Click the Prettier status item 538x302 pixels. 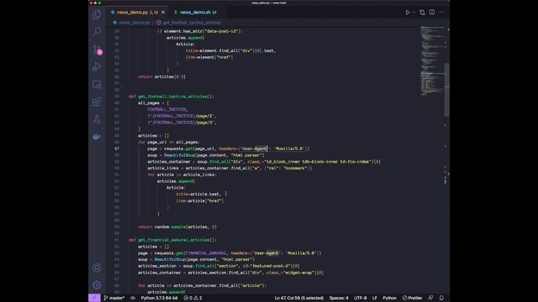pos(413,298)
